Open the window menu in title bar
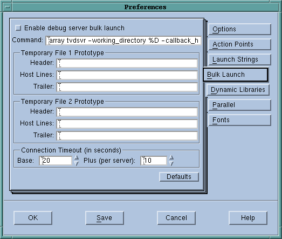 click(x=8, y=7)
